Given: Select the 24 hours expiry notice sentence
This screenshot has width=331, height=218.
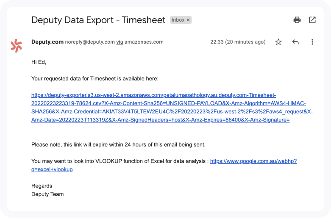Looking at the screenshot, I should coord(118,145).
